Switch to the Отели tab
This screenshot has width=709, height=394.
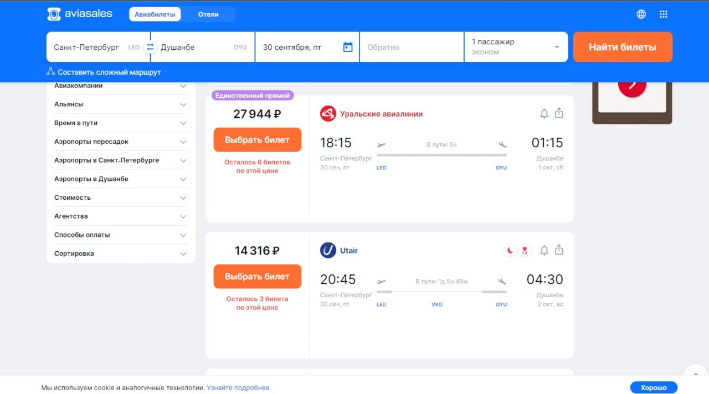coord(208,14)
